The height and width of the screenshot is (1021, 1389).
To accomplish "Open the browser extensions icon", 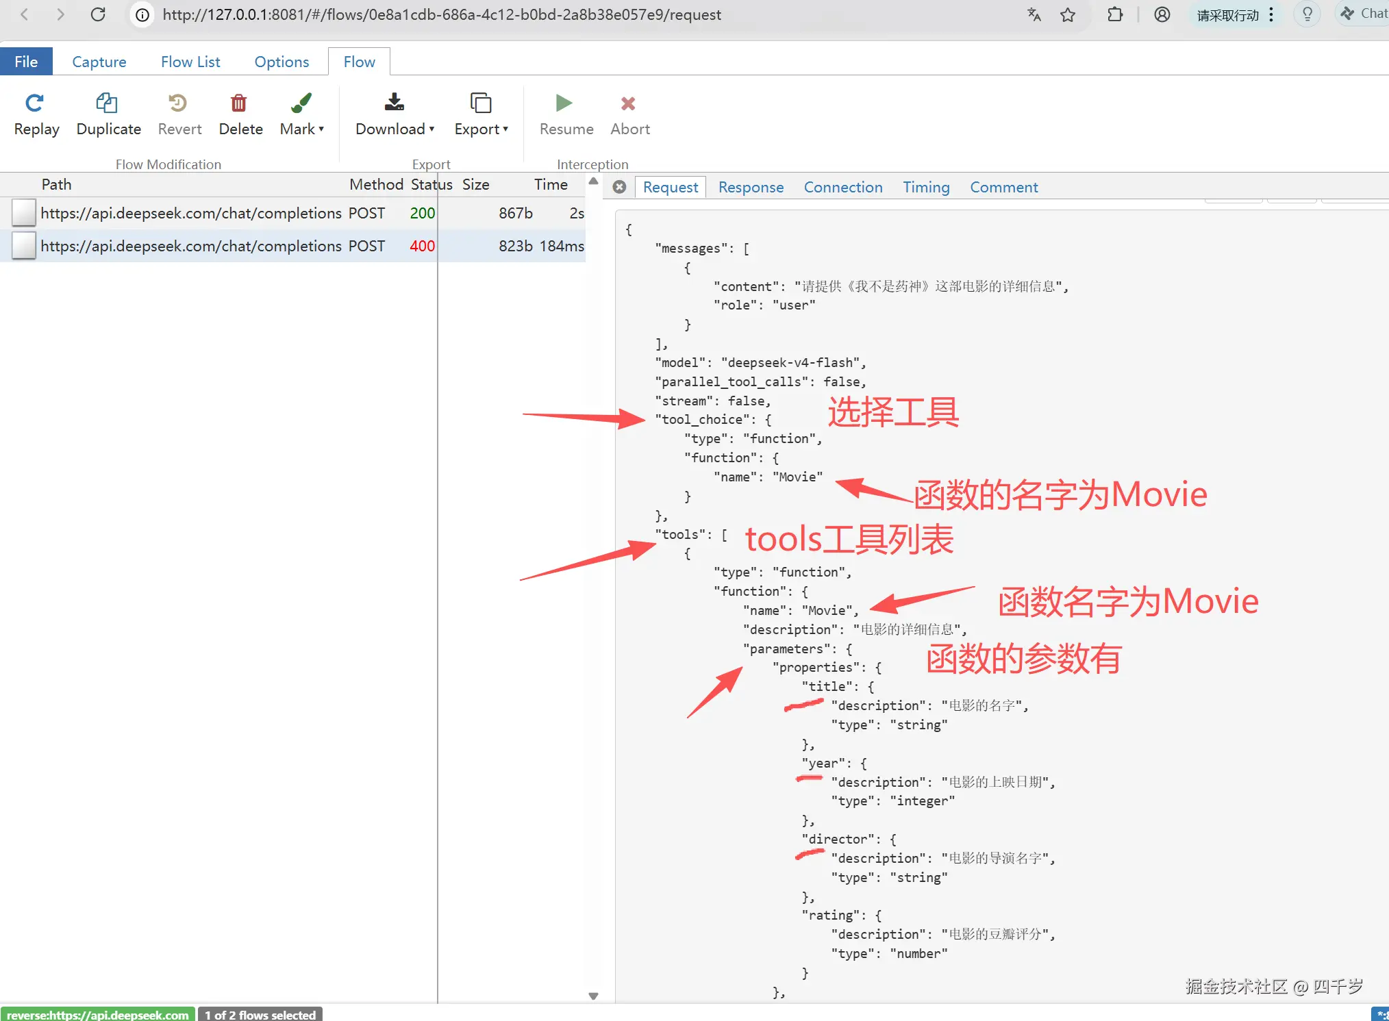I will pos(1115,14).
